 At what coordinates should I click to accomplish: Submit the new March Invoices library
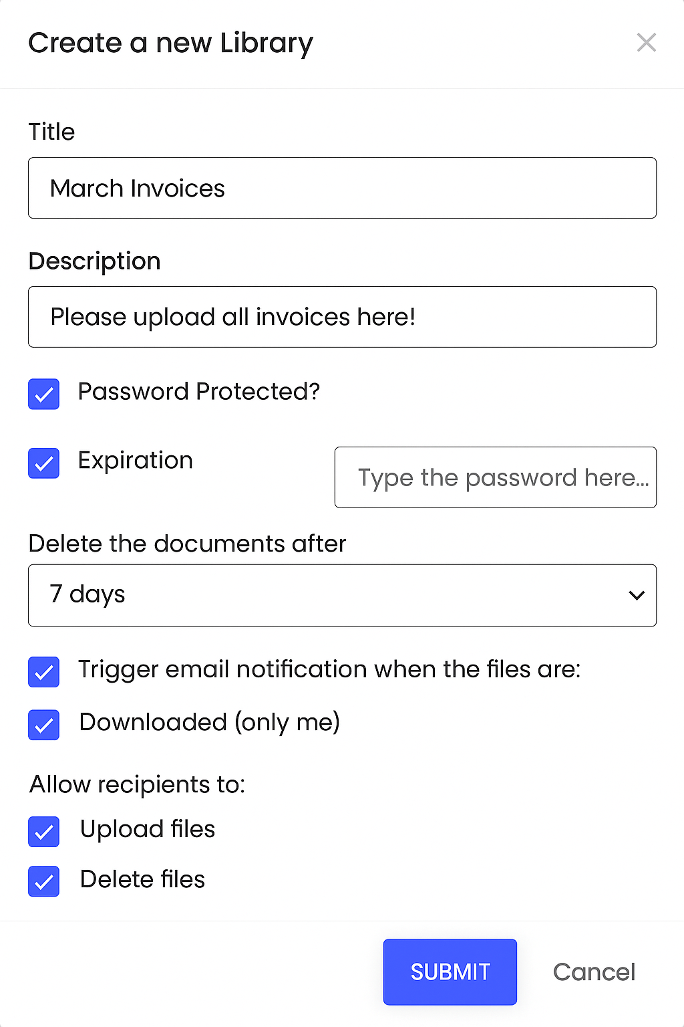450,972
